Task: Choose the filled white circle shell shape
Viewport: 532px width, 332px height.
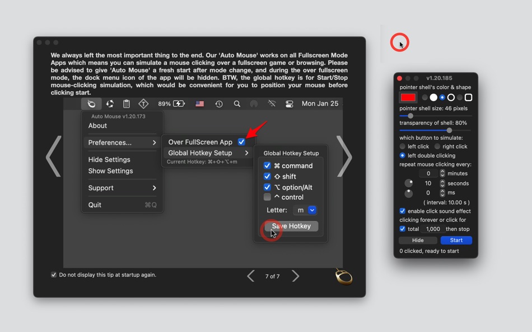Action: (x=433, y=98)
